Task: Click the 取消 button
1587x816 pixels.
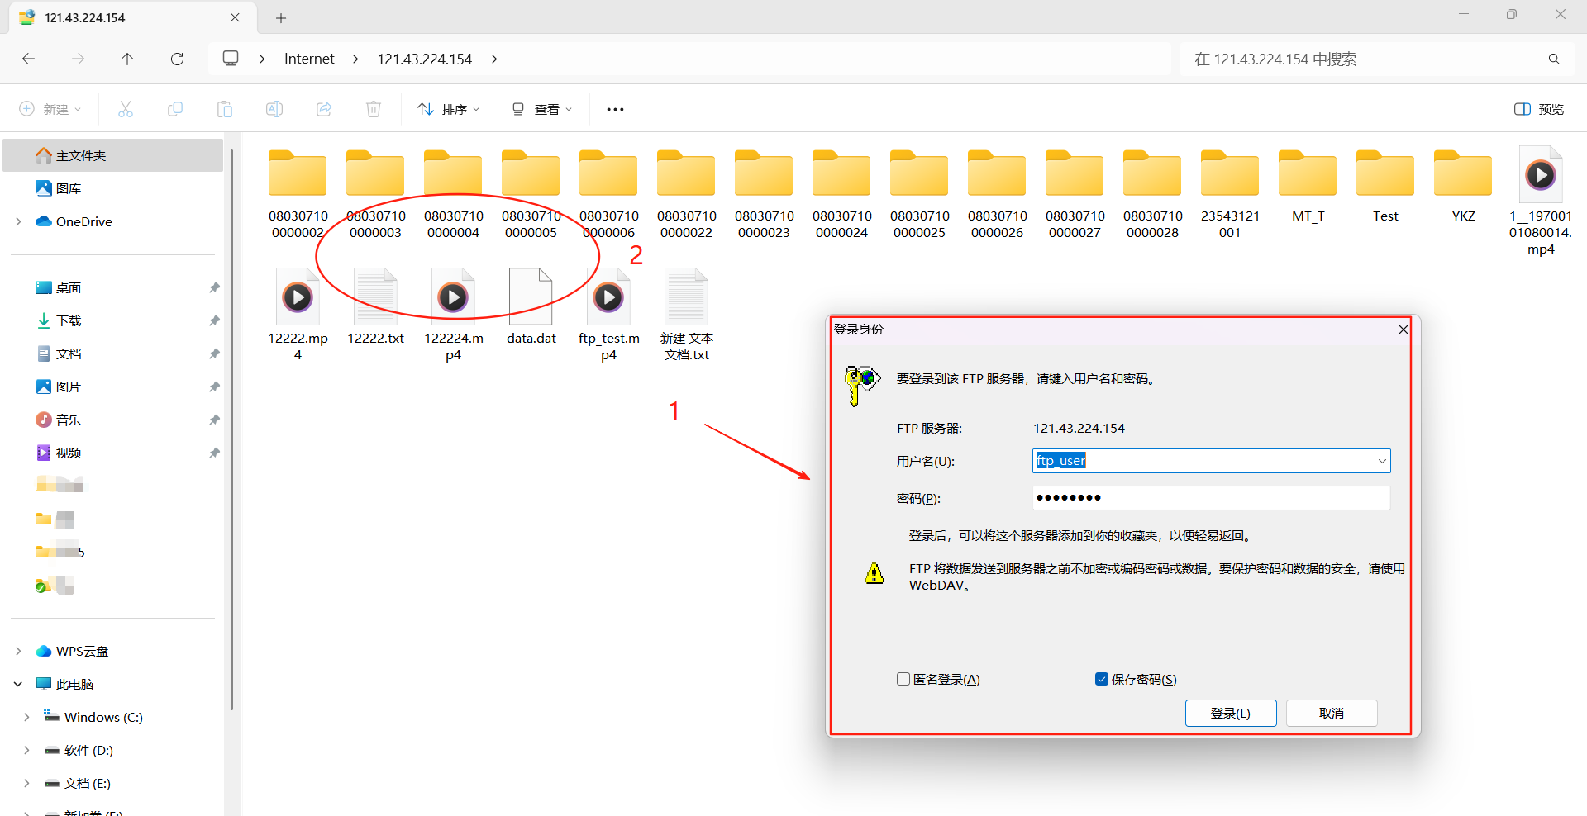Action: pyautogui.click(x=1332, y=713)
